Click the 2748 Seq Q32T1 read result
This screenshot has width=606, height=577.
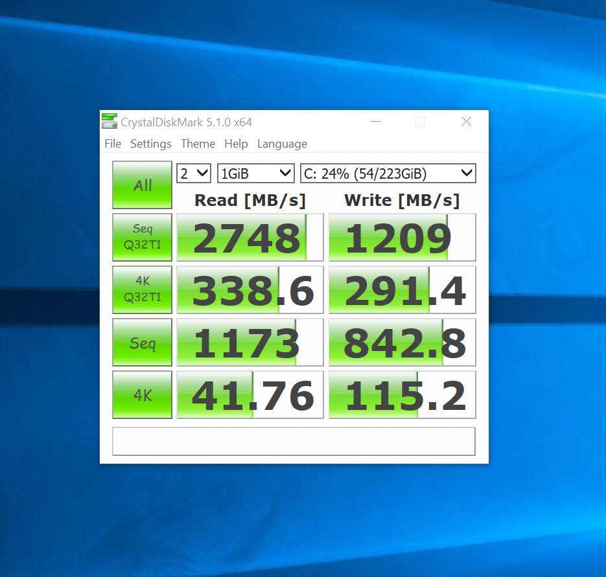(250, 237)
